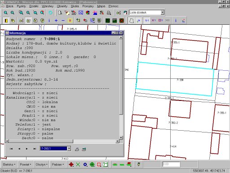This screenshot has width=230, height=173.
Task: Click the 7-390:1 selected value field
Action: pos(53,149)
